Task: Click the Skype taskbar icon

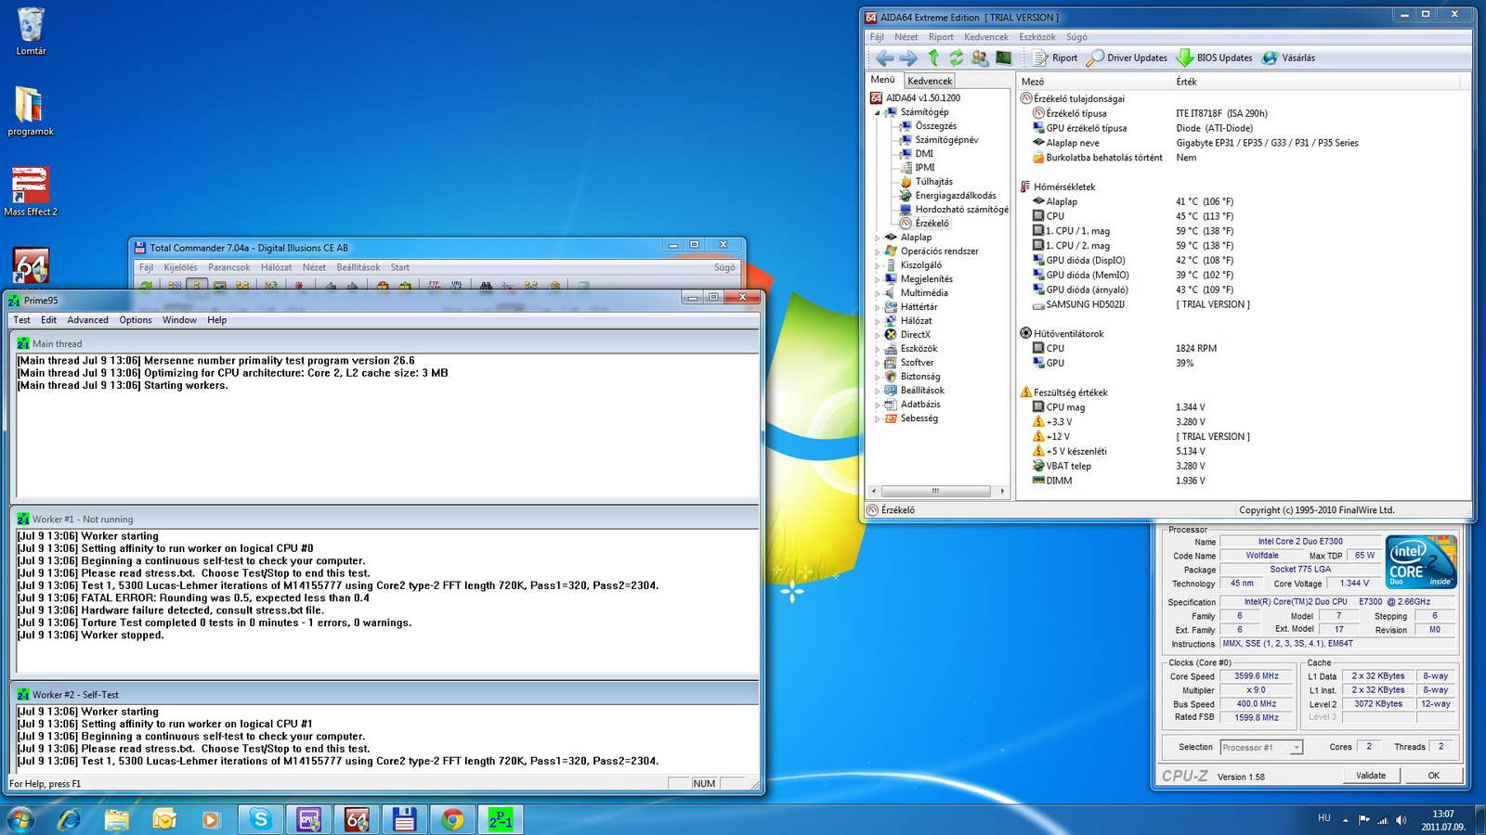Action: [x=261, y=820]
